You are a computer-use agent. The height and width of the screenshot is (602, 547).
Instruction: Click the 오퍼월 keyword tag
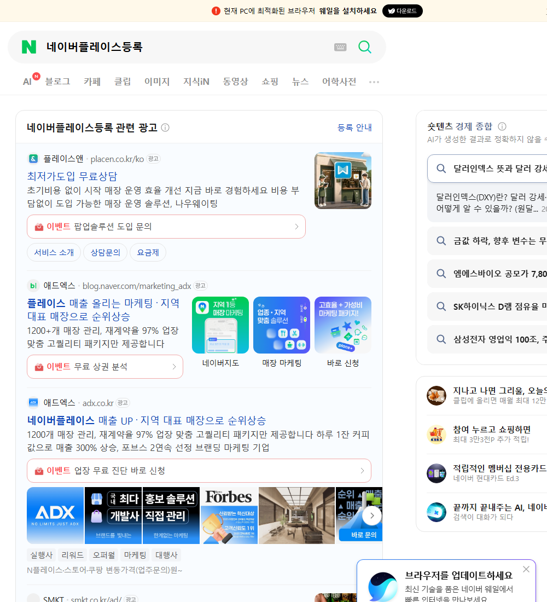103,555
